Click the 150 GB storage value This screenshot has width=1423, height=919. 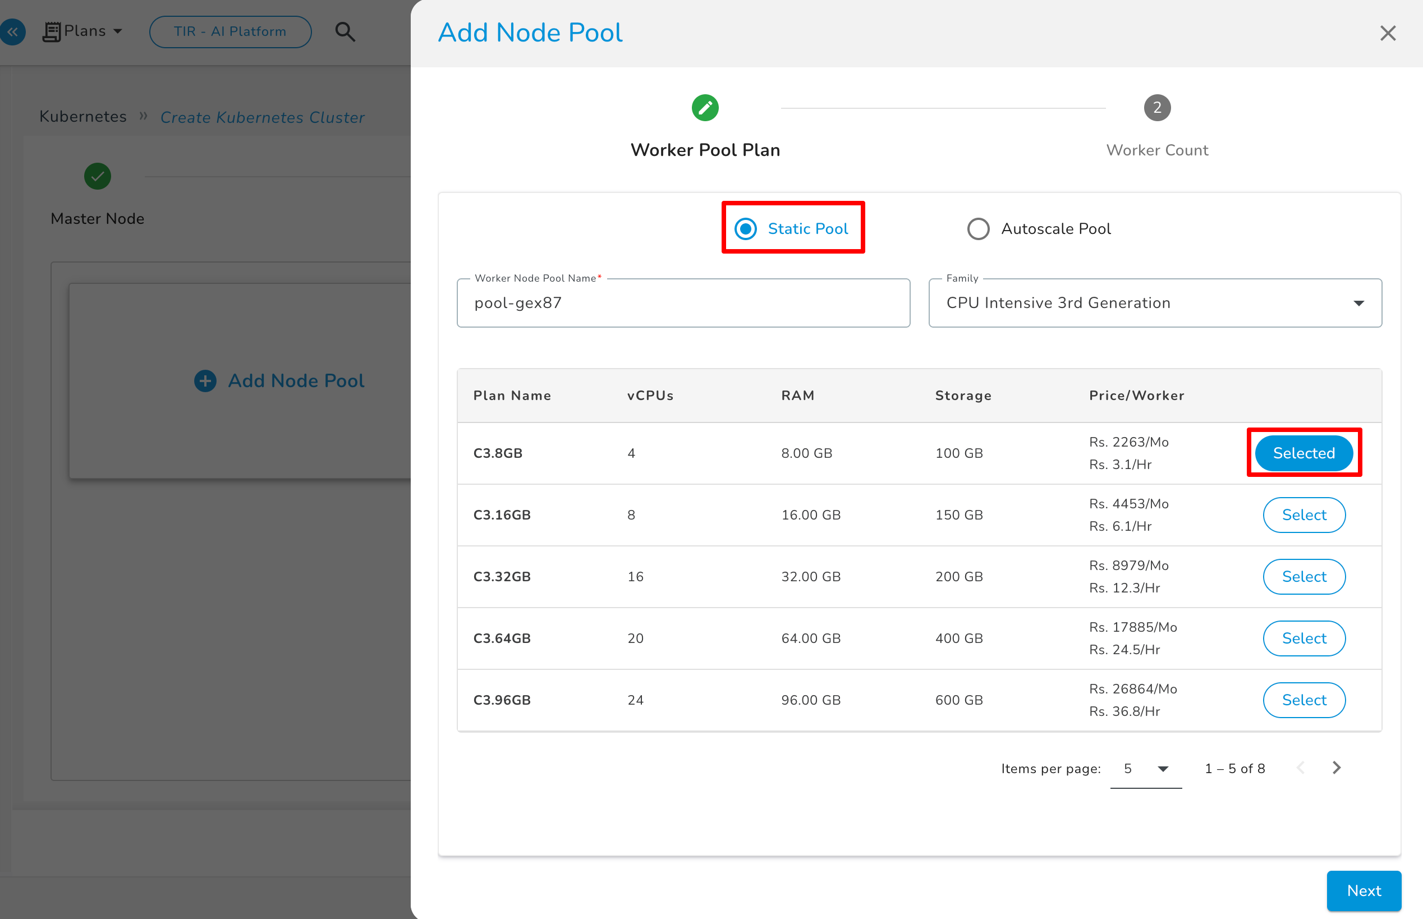(959, 515)
